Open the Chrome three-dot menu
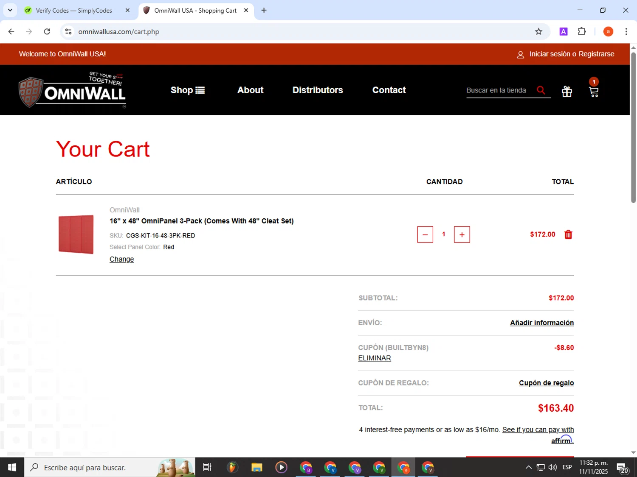Screen dimensions: 637x477 point(626,31)
